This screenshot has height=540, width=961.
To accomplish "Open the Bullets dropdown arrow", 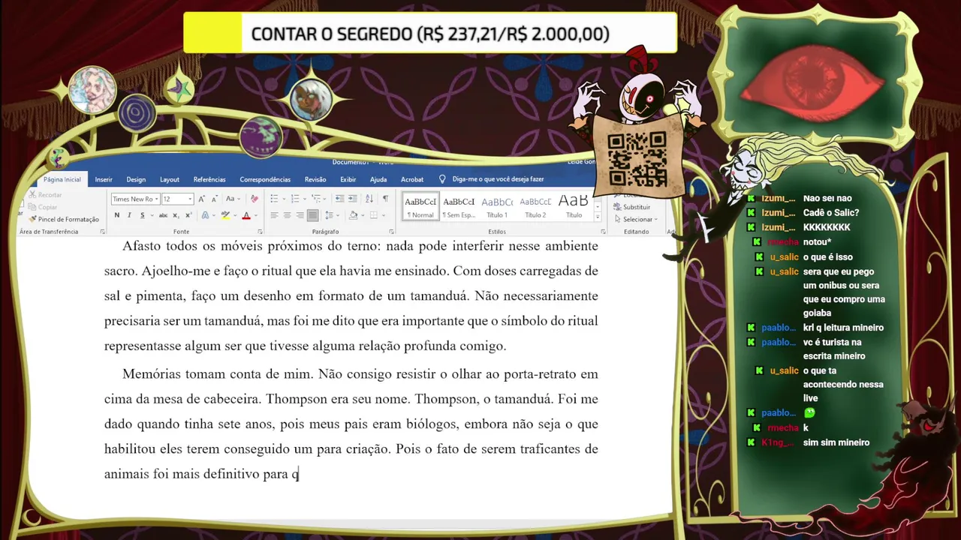I will 284,199.
